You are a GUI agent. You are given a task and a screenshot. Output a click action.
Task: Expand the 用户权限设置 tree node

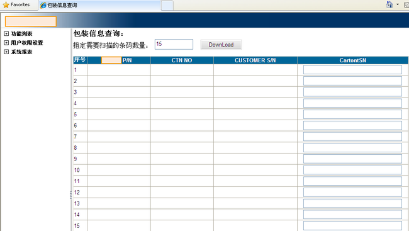6,43
